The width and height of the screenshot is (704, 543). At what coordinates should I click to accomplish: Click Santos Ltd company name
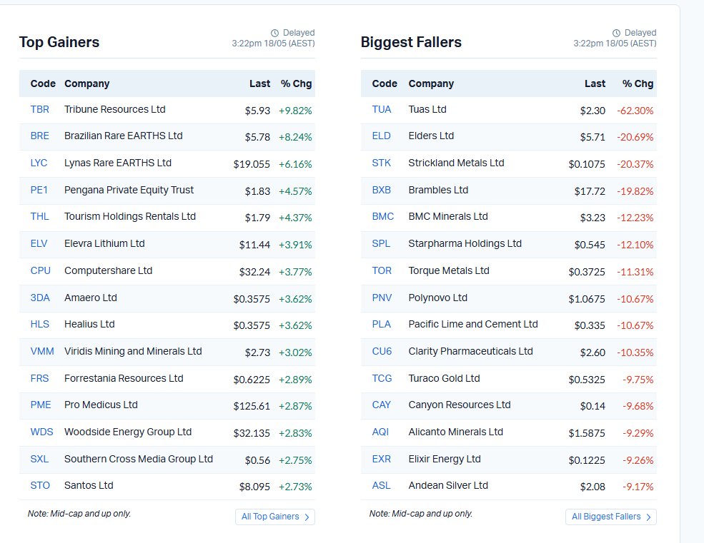[89, 486]
